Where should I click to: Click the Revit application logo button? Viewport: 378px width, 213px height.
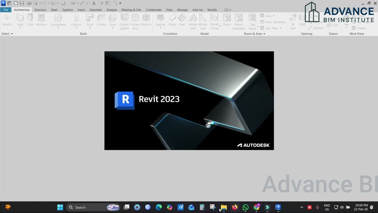coord(3,3)
